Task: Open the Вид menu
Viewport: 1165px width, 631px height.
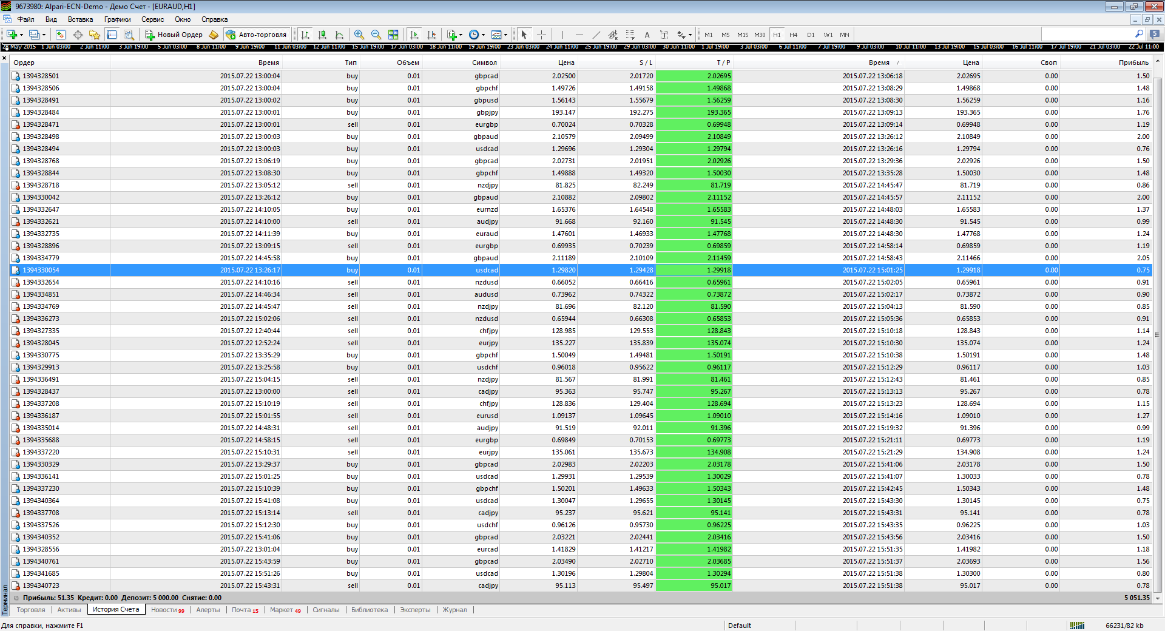Action: point(51,19)
